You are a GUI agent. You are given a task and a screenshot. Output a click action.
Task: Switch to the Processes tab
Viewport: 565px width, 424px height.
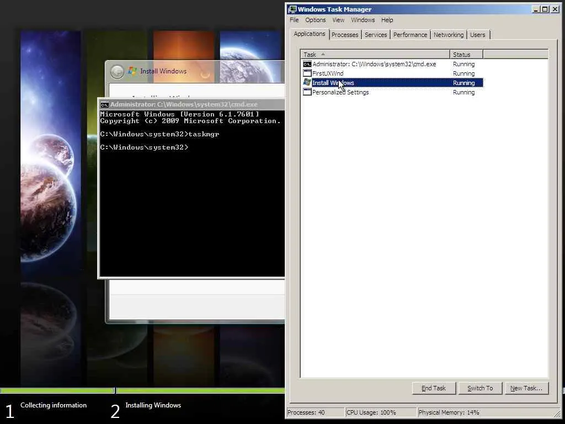pyautogui.click(x=345, y=35)
